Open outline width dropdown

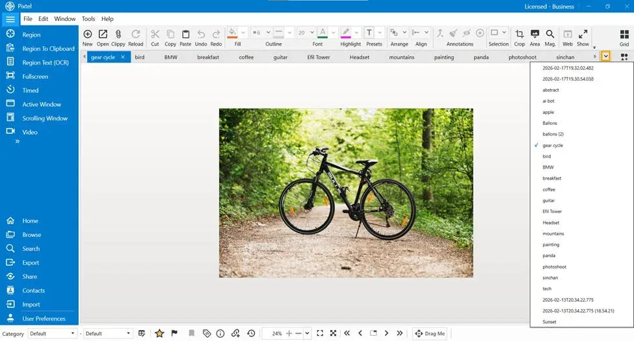click(x=268, y=33)
